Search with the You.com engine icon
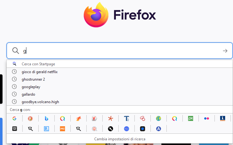The width and height of the screenshot is (233, 145). 127,129
